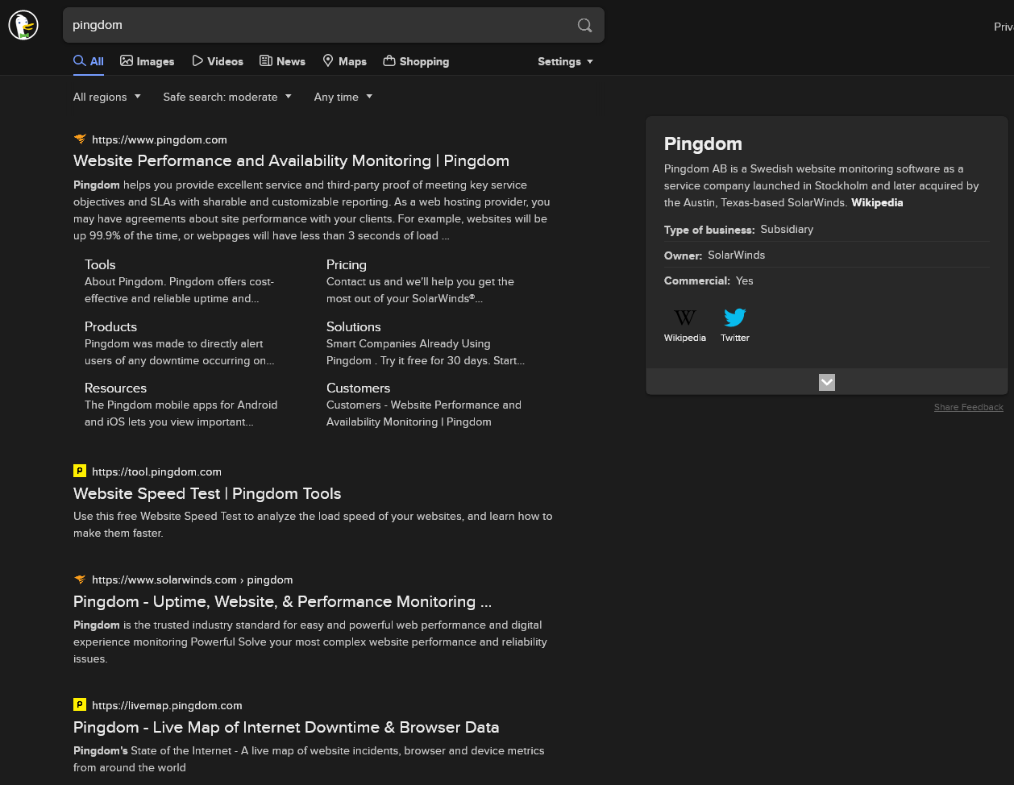Click the magnifier search button in search box
Image resolution: width=1014 pixels, height=785 pixels.
pos(585,25)
